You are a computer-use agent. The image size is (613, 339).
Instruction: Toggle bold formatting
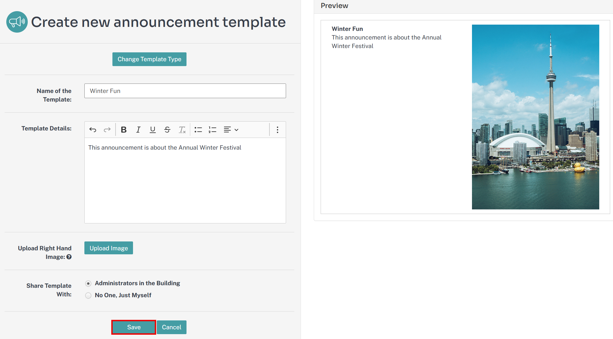tap(124, 130)
